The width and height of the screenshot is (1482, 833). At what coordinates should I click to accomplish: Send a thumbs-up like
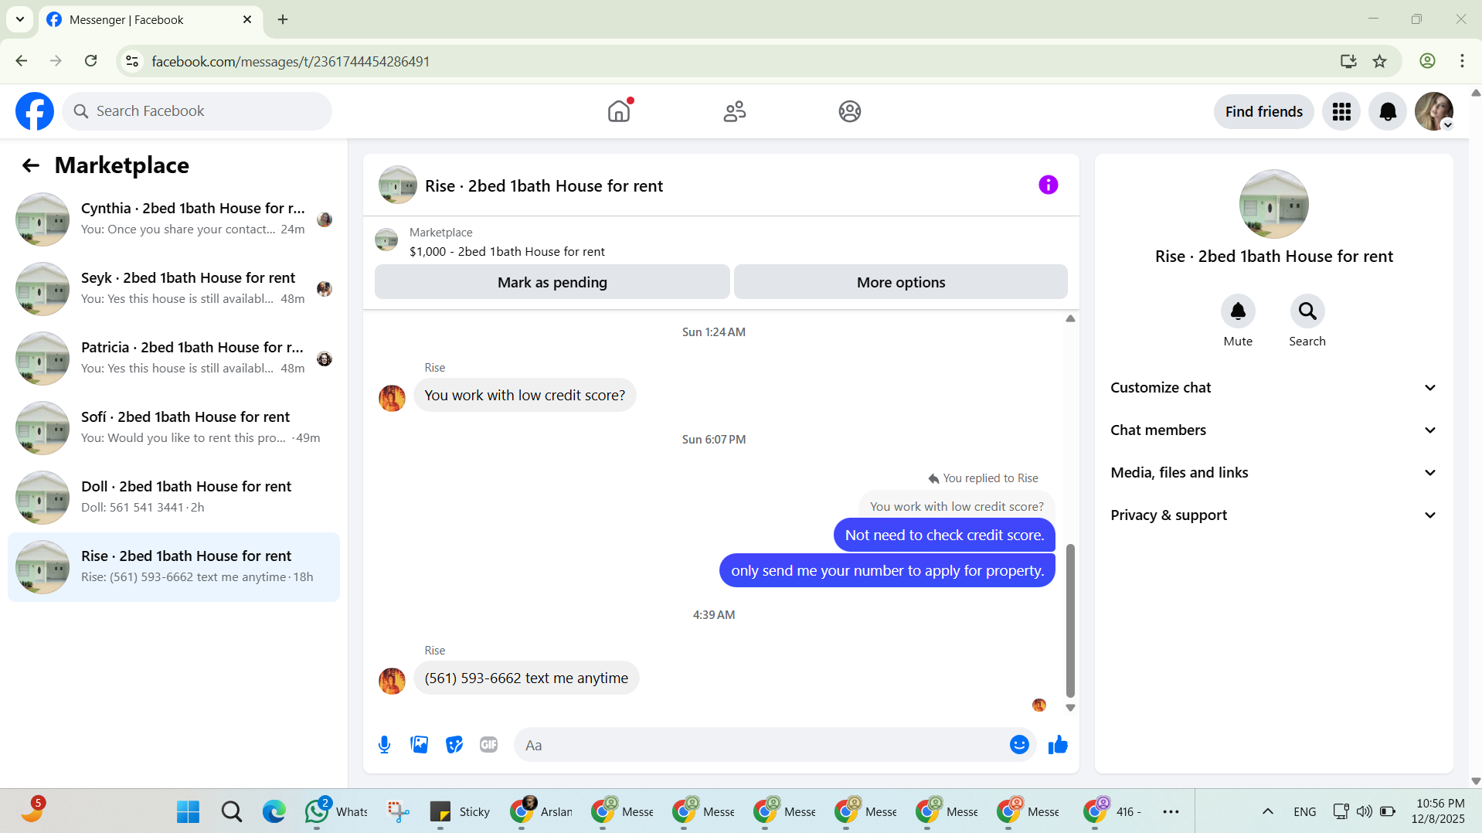(x=1058, y=745)
